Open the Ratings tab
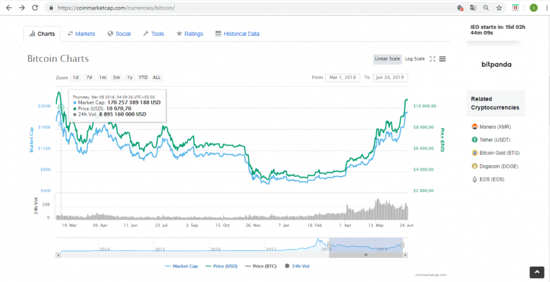This screenshot has width=550, height=282. pos(190,34)
